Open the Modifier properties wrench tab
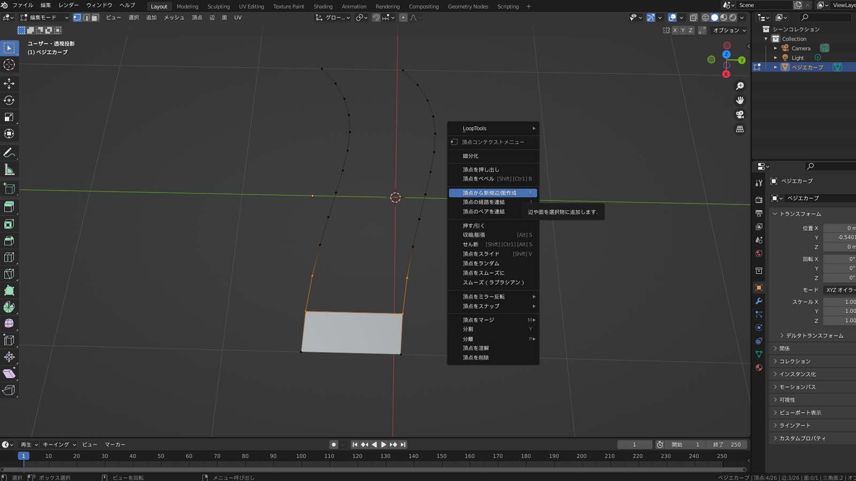 [759, 301]
